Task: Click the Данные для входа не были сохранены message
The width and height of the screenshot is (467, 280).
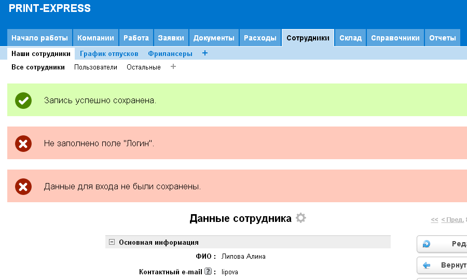Action: coord(122,187)
